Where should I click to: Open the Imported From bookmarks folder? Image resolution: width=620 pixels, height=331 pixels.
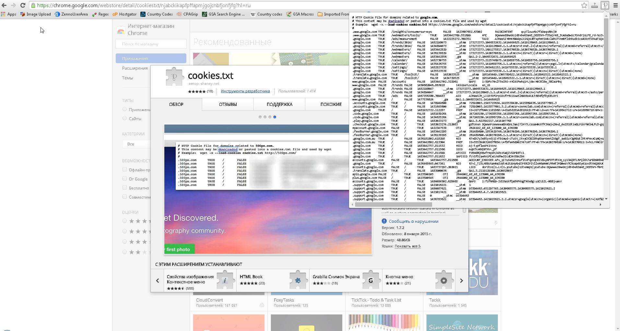(x=333, y=14)
